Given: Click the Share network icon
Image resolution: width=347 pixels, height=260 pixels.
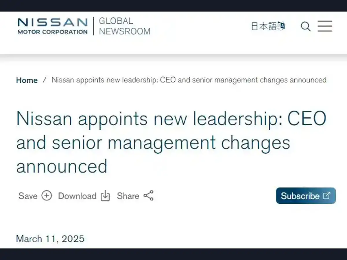Looking at the screenshot, I should [x=149, y=196].
